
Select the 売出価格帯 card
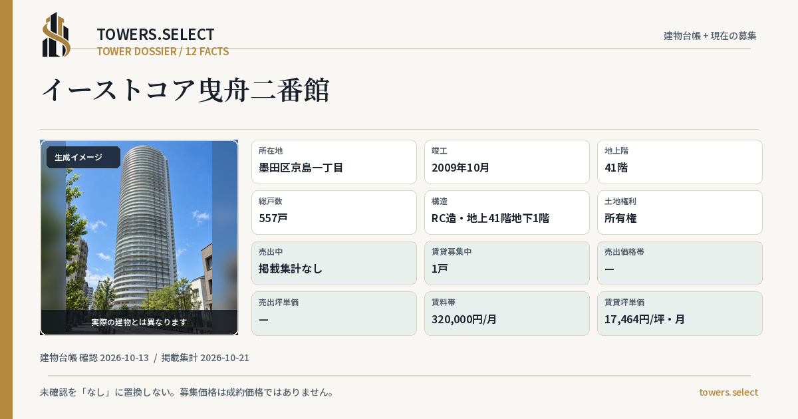coord(680,263)
